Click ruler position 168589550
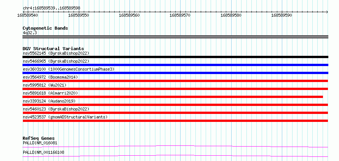Screen dimensions: 339x161 (78, 15)
